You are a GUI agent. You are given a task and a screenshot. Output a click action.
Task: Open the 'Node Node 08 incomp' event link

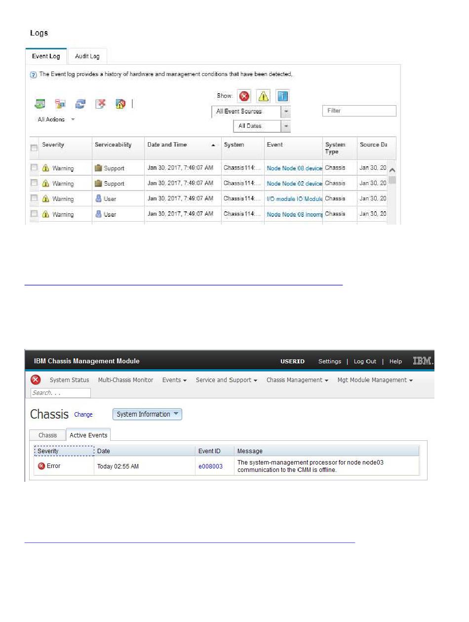[294, 214]
